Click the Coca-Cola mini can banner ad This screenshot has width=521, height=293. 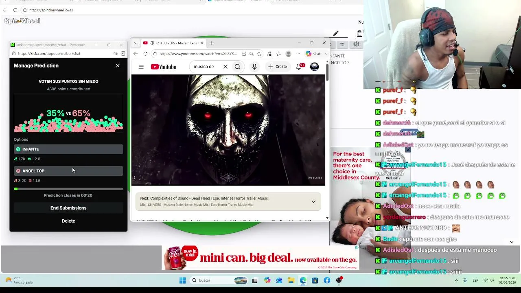point(260,258)
